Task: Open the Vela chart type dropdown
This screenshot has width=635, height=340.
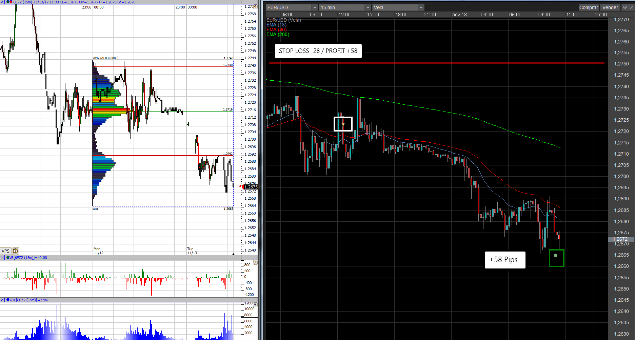Action: coord(398,7)
